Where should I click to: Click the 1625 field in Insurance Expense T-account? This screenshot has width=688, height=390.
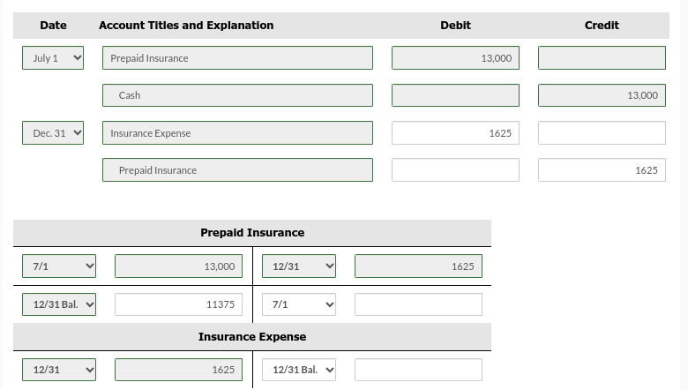(178, 370)
